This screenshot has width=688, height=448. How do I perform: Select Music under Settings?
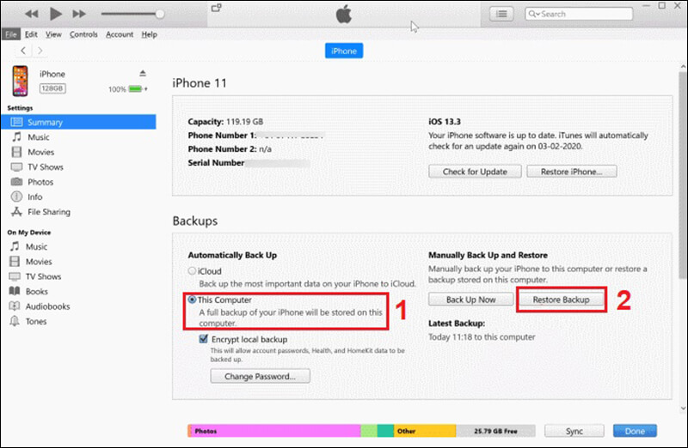(38, 137)
